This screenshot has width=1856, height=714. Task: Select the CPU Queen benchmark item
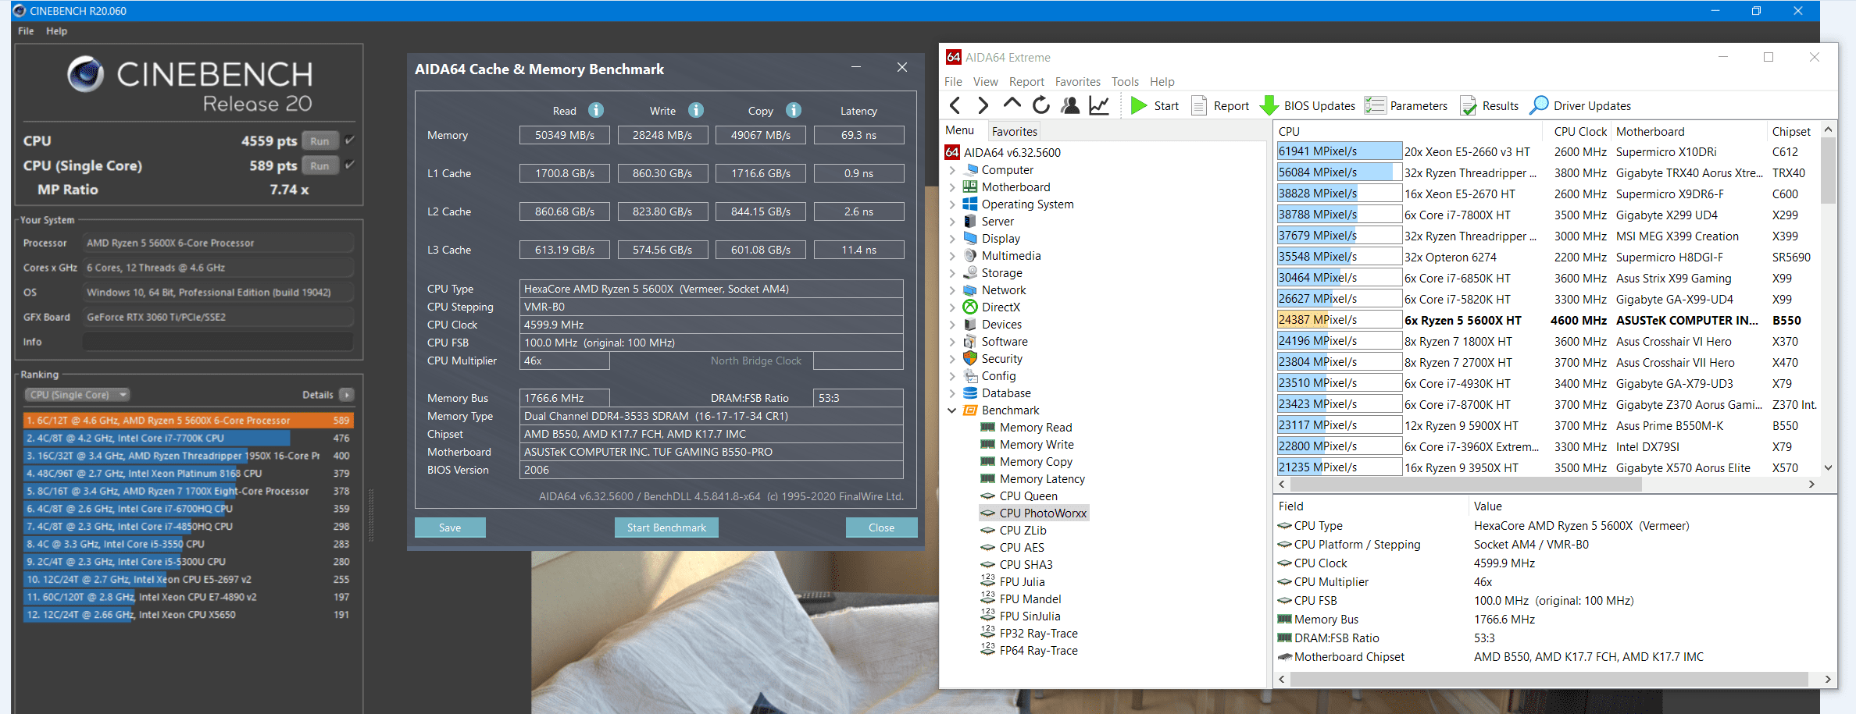click(x=1028, y=496)
